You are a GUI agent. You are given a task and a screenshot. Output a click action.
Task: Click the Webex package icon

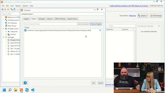9,51
